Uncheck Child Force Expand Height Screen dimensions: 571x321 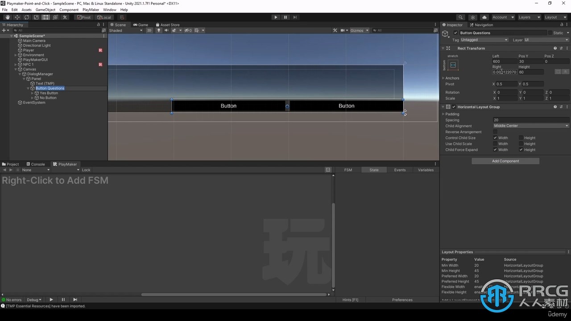point(521,150)
